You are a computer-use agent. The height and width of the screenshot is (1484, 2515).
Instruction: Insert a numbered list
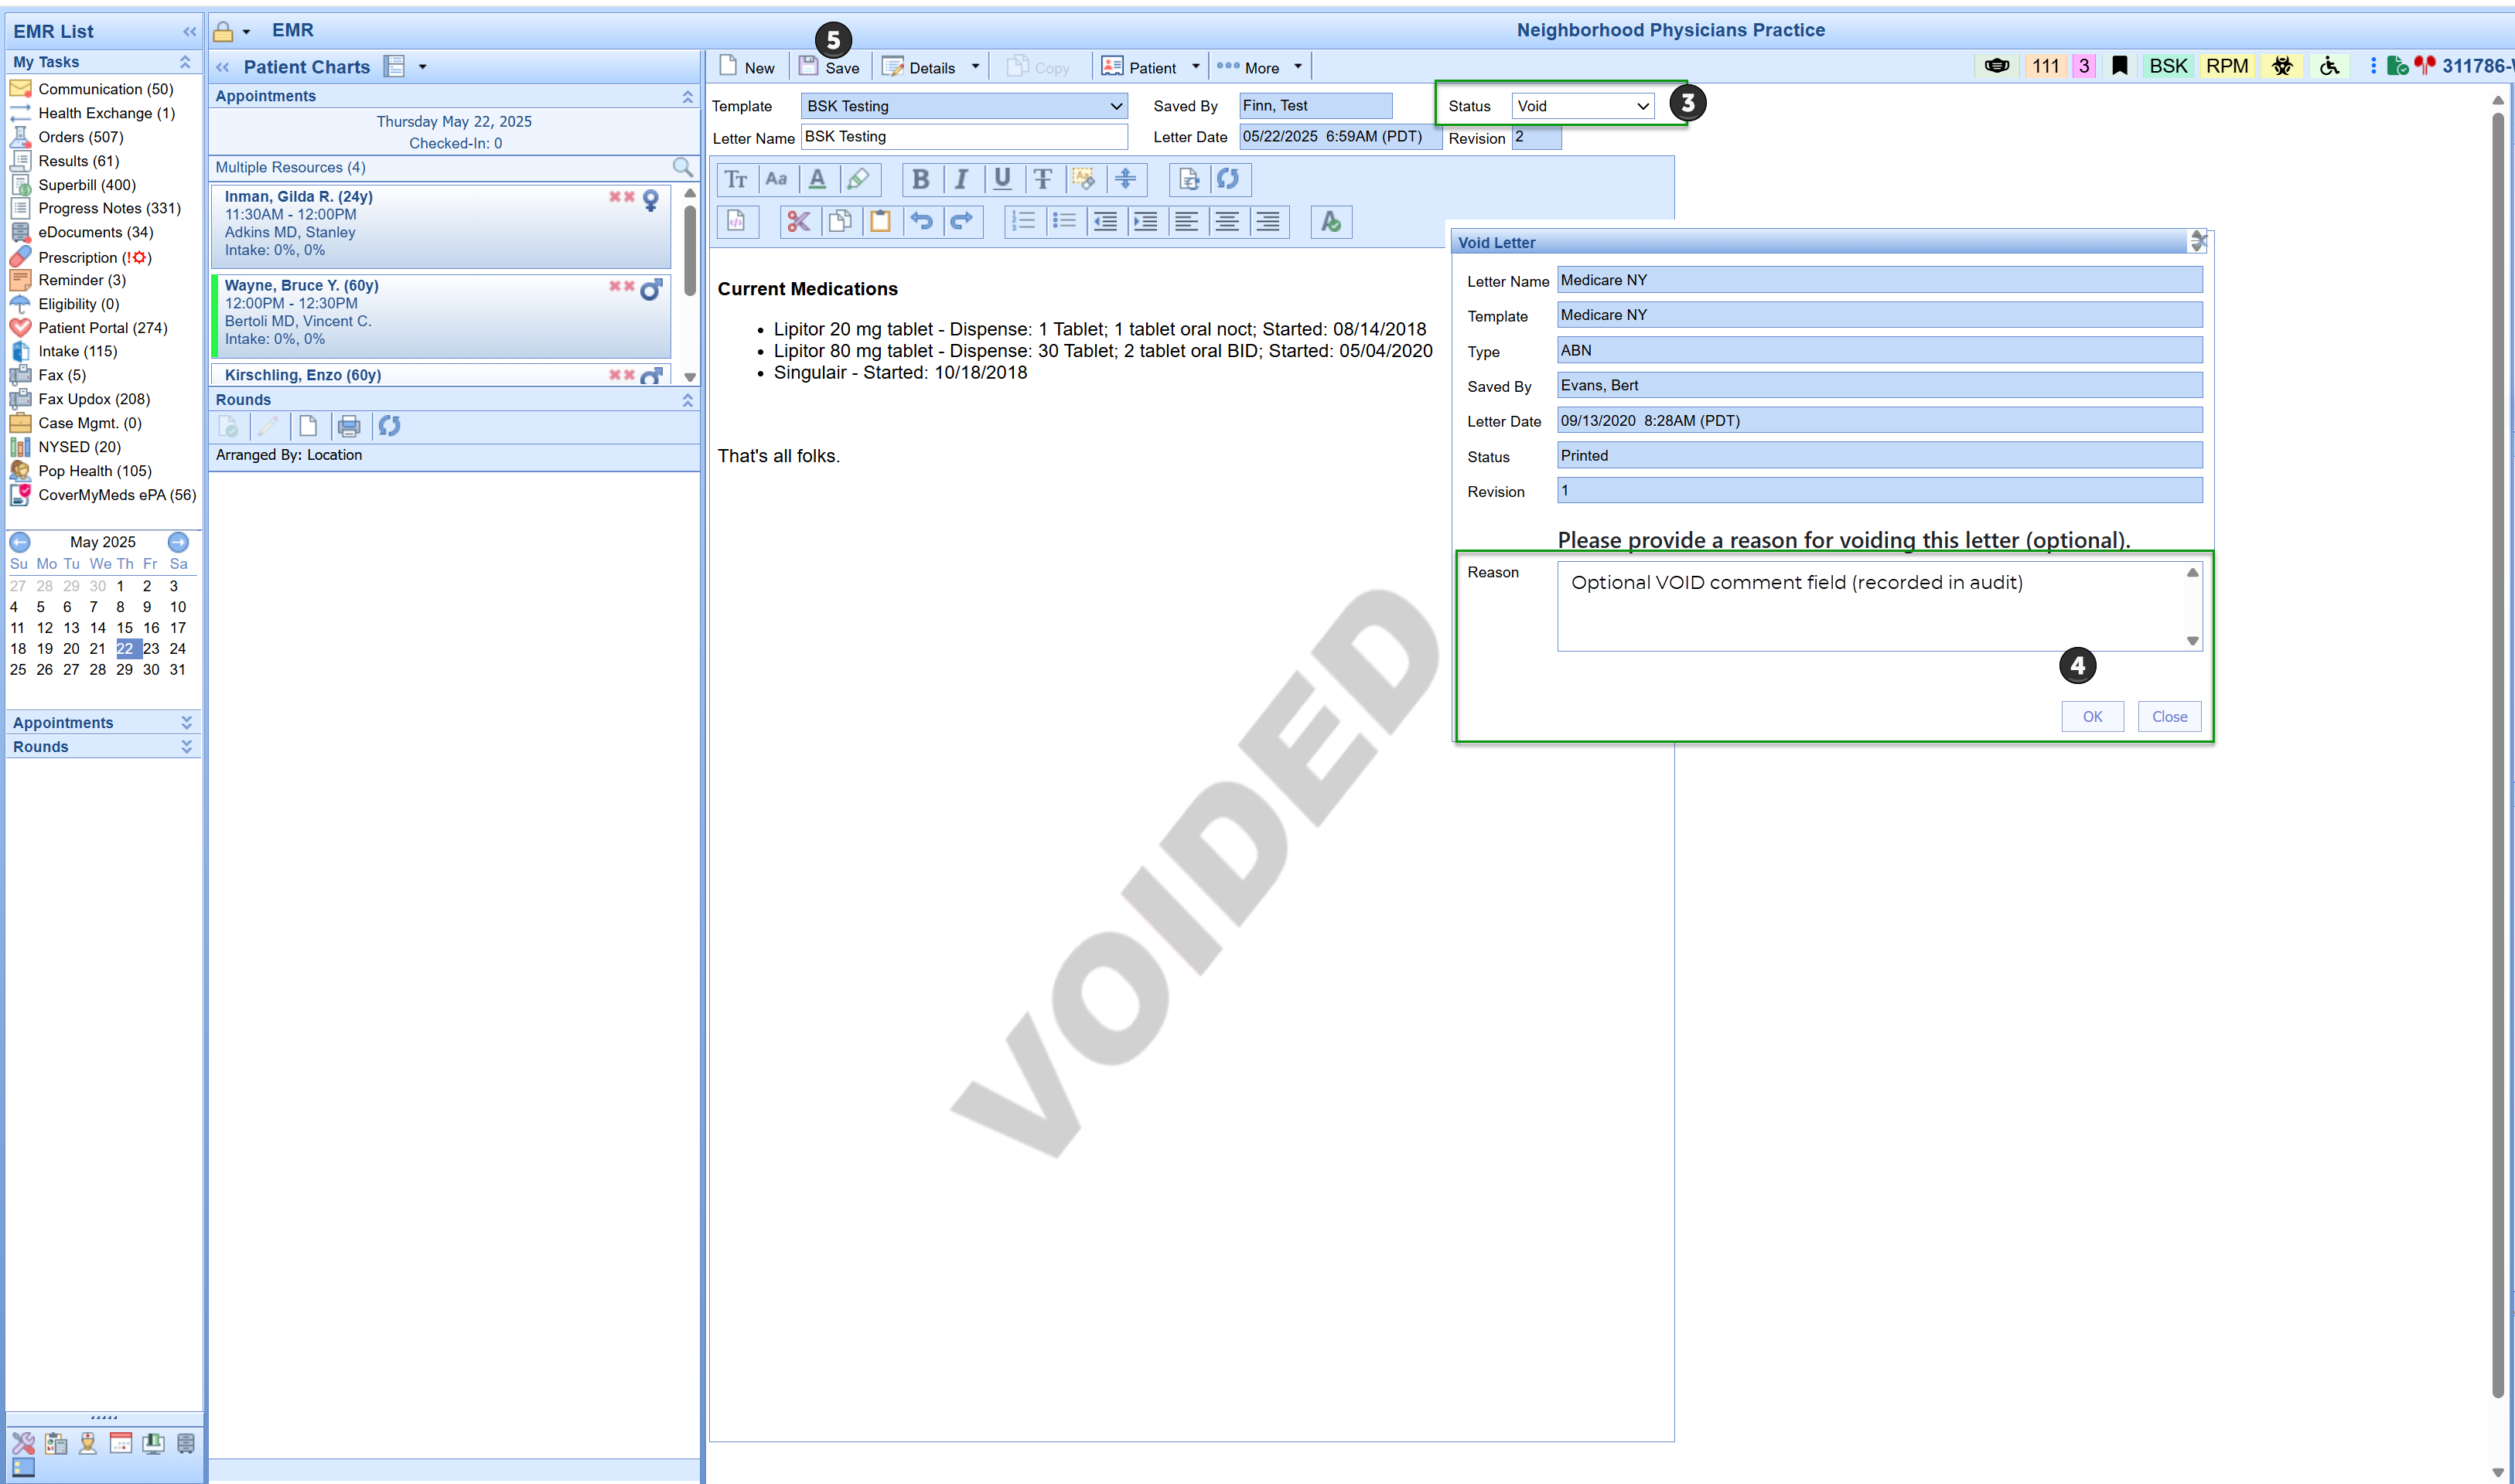[1023, 222]
